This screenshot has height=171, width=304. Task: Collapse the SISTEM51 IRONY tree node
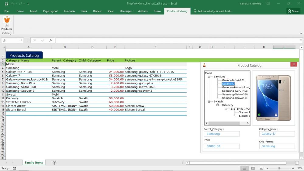(226, 109)
